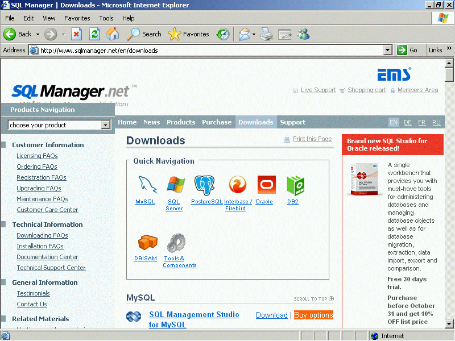Open the Live Support link

pos(318,90)
